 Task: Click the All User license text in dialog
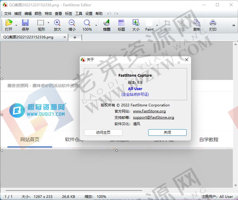[x=135, y=89]
